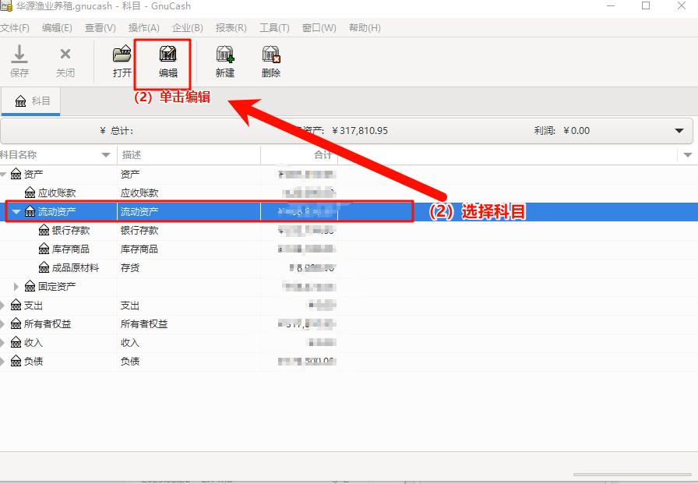The height and width of the screenshot is (484, 698).
Task: Open the column chooser arrow at header right
Action: (688, 155)
